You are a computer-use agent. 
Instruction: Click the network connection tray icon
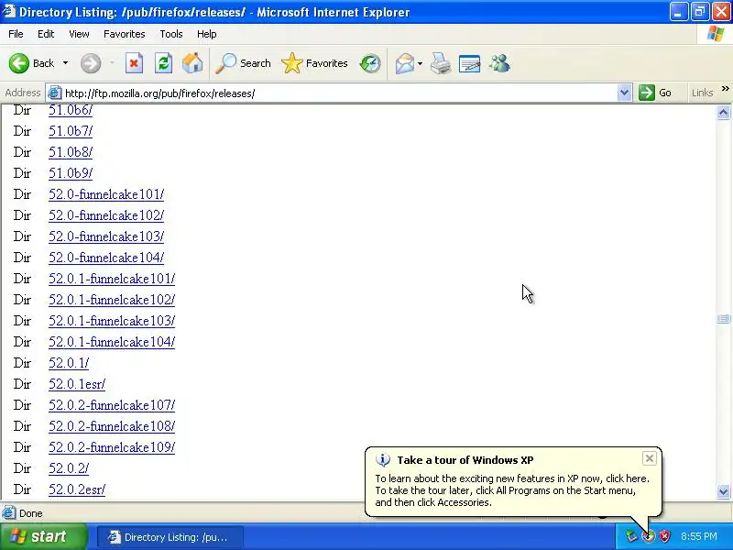tap(631, 536)
